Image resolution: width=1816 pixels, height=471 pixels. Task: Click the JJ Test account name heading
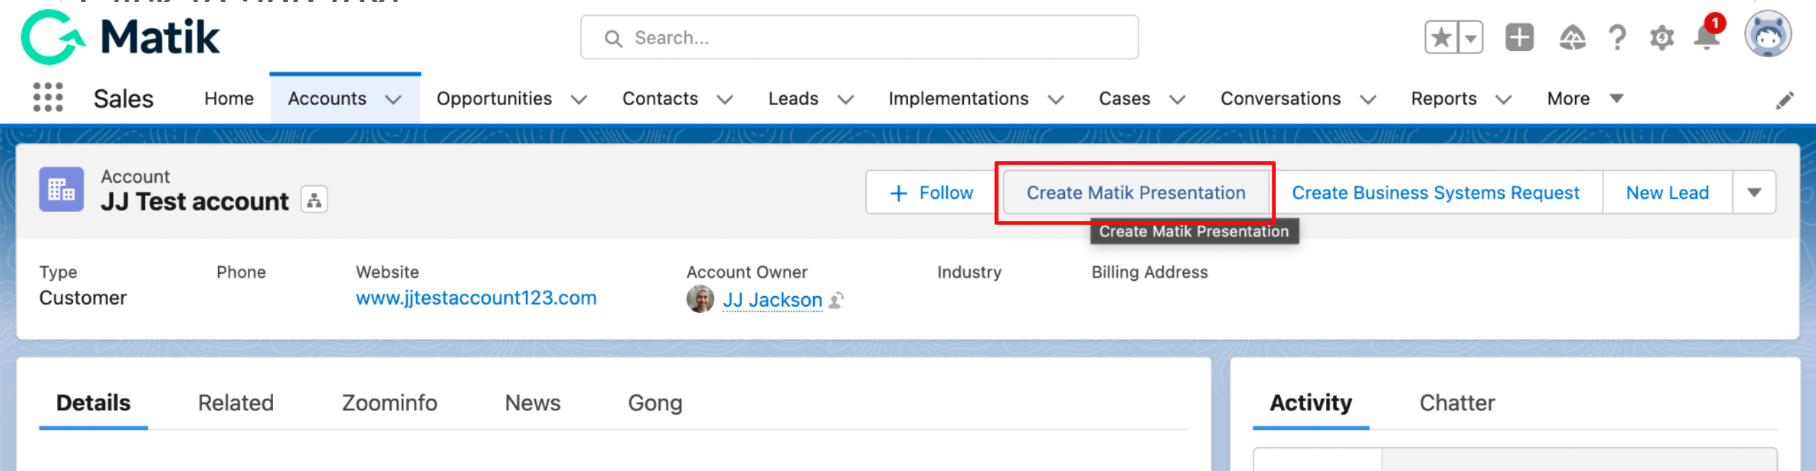pyautogui.click(x=194, y=201)
